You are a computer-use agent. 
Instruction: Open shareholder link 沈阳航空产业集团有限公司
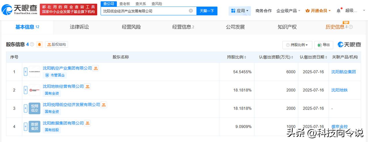(x=67, y=68)
